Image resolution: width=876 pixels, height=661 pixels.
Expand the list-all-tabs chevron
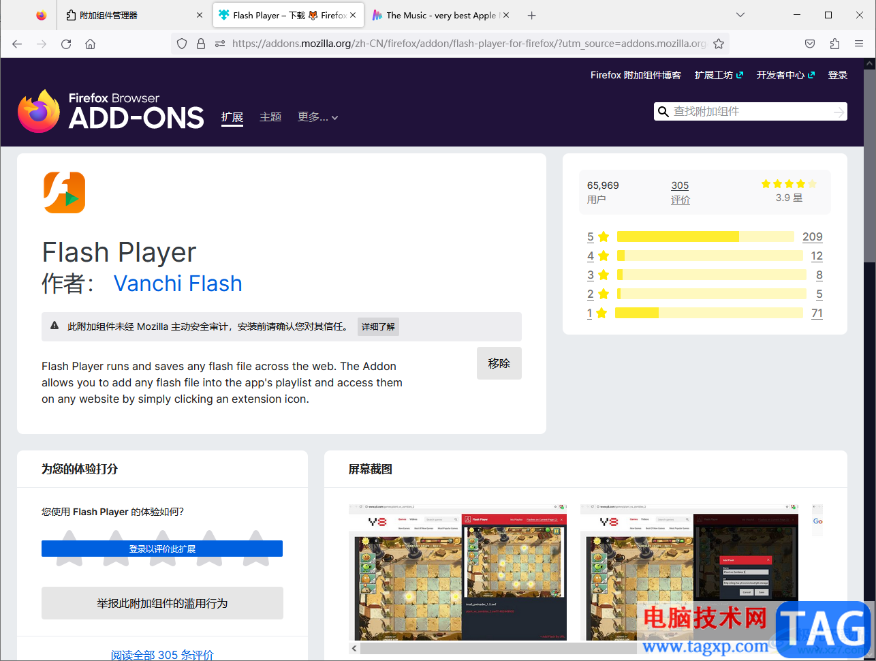[740, 15]
